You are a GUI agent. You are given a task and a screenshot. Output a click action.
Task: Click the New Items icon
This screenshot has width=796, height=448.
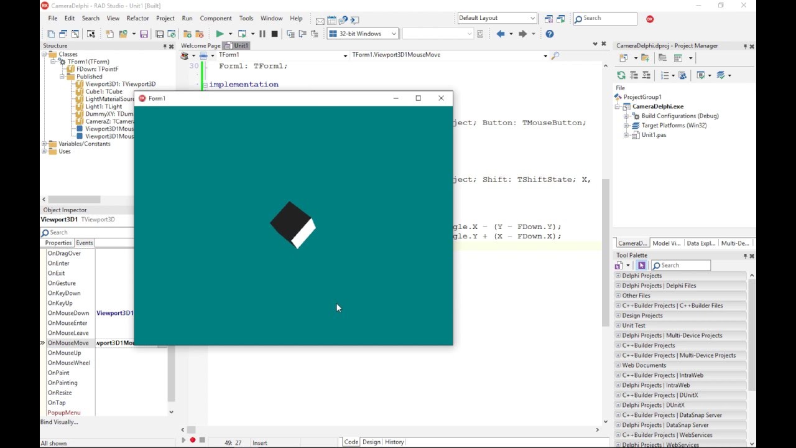109,34
